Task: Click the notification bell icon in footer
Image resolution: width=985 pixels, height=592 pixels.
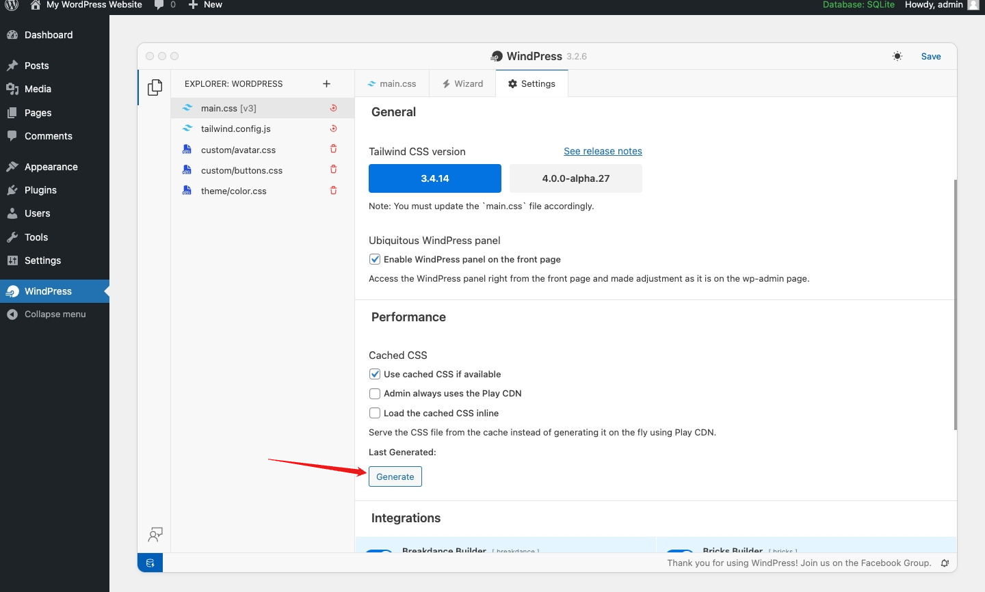Action: click(945, 563)
